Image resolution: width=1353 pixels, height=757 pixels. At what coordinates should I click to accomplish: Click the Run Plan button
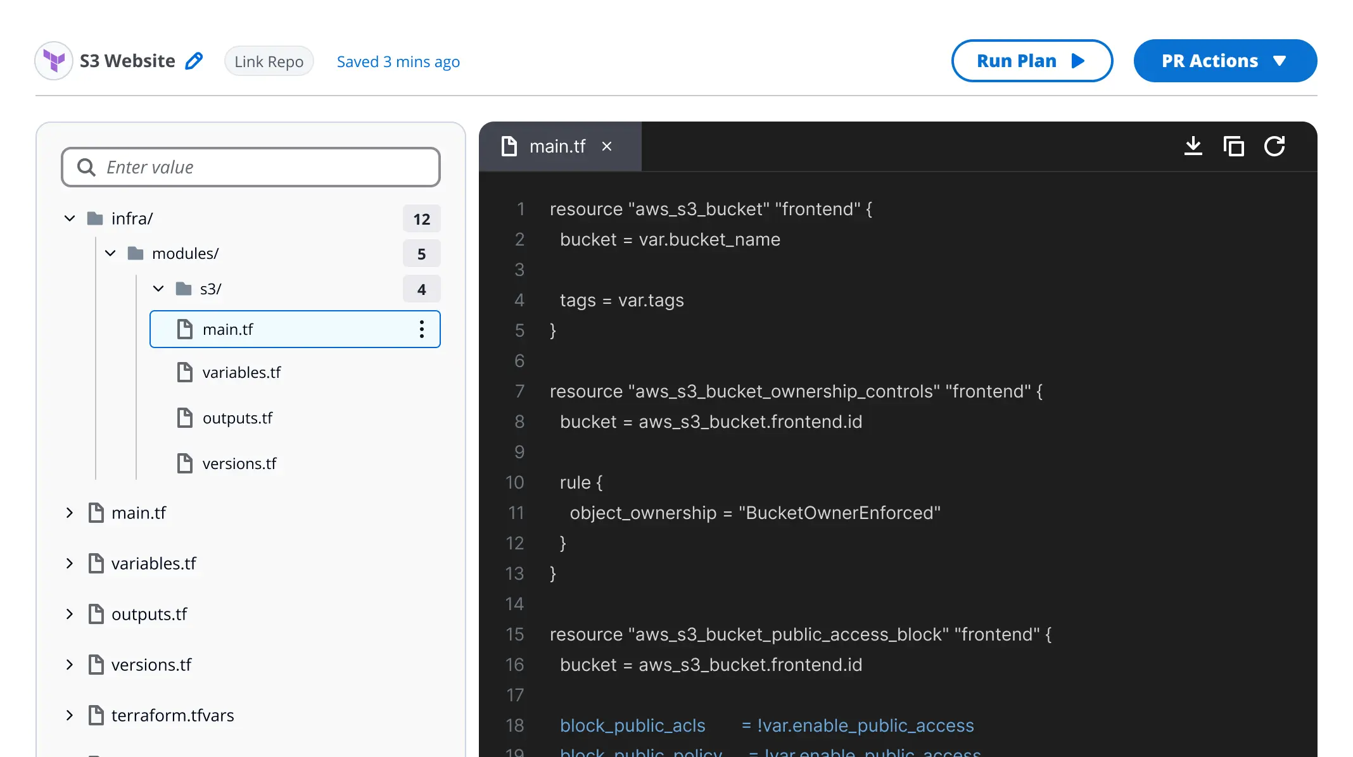[1031, 61]
